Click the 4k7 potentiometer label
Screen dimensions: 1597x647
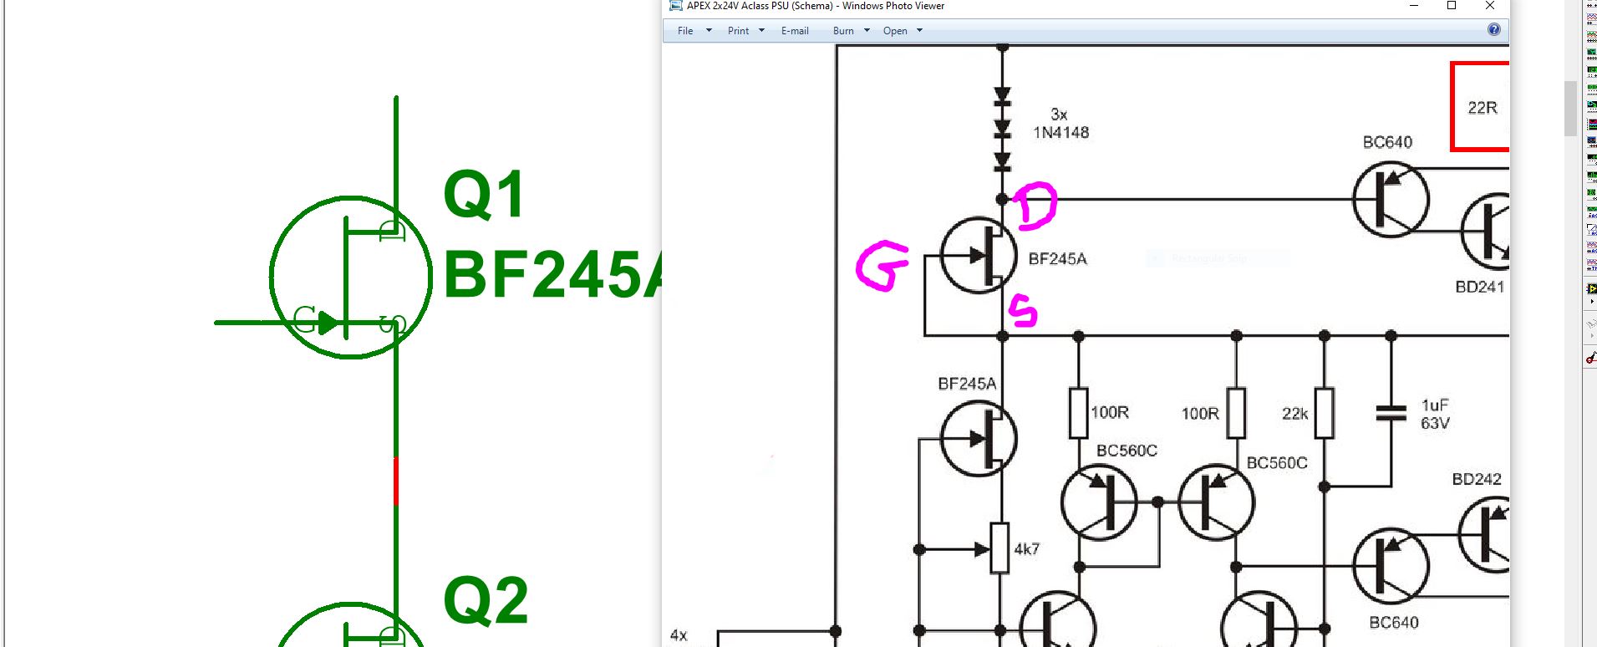[1027, 549]
